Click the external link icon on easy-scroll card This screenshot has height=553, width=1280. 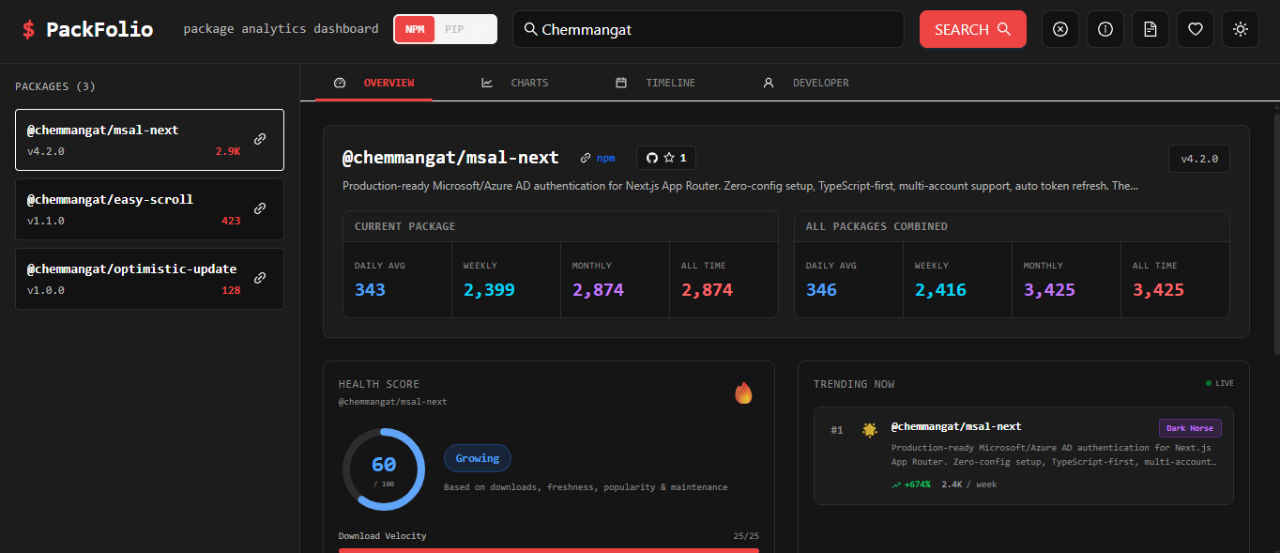260,208
